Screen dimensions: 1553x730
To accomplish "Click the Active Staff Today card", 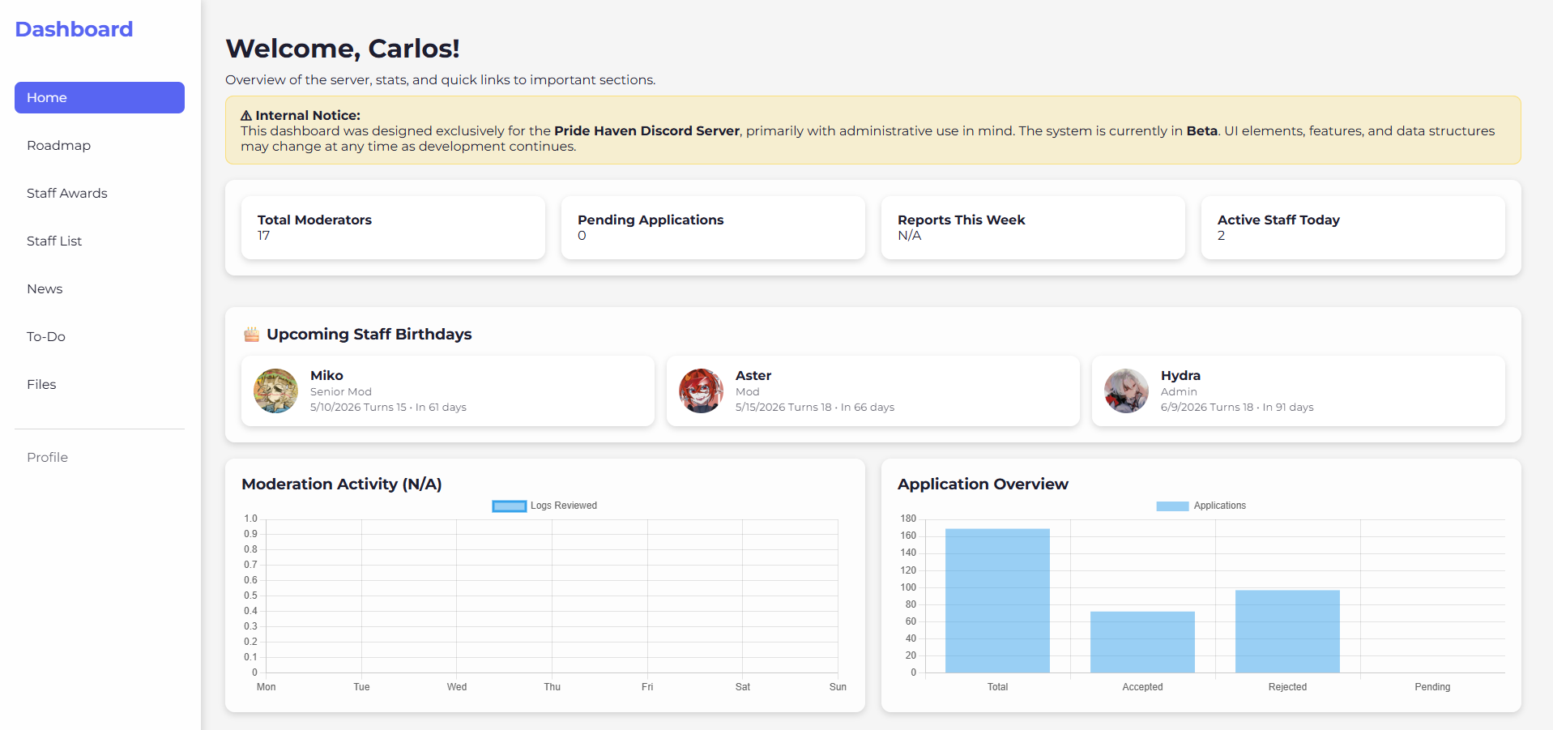I will [1353, 228].
